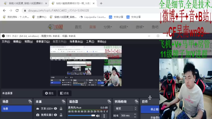Open the OBS 视图(V) menu

tap(29, 42)
